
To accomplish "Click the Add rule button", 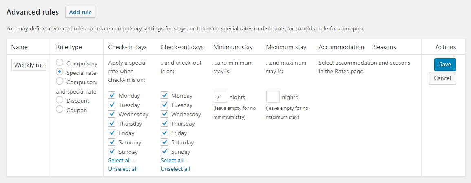I will click(80, 12).
